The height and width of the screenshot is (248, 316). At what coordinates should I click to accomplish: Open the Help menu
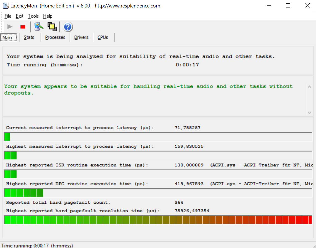pyautogui.click(x=48, y=16)
